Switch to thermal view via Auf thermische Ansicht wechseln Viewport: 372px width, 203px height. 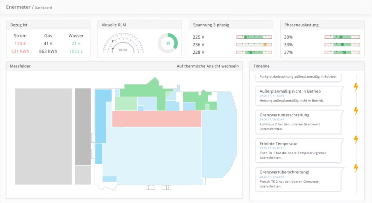point(207,66)
